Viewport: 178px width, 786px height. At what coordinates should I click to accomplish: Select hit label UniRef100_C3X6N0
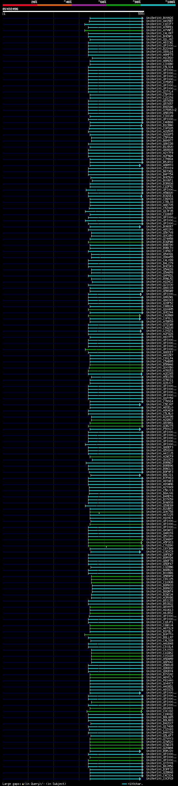point(159,64)
